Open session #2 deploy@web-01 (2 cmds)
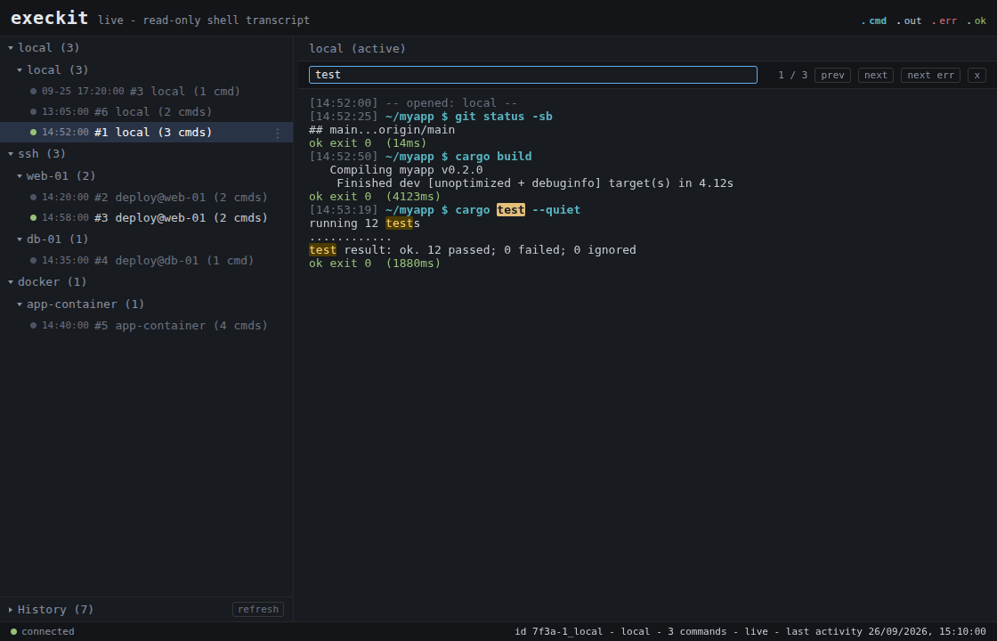This screenshot has height=641, width=997. coord(146,197)
